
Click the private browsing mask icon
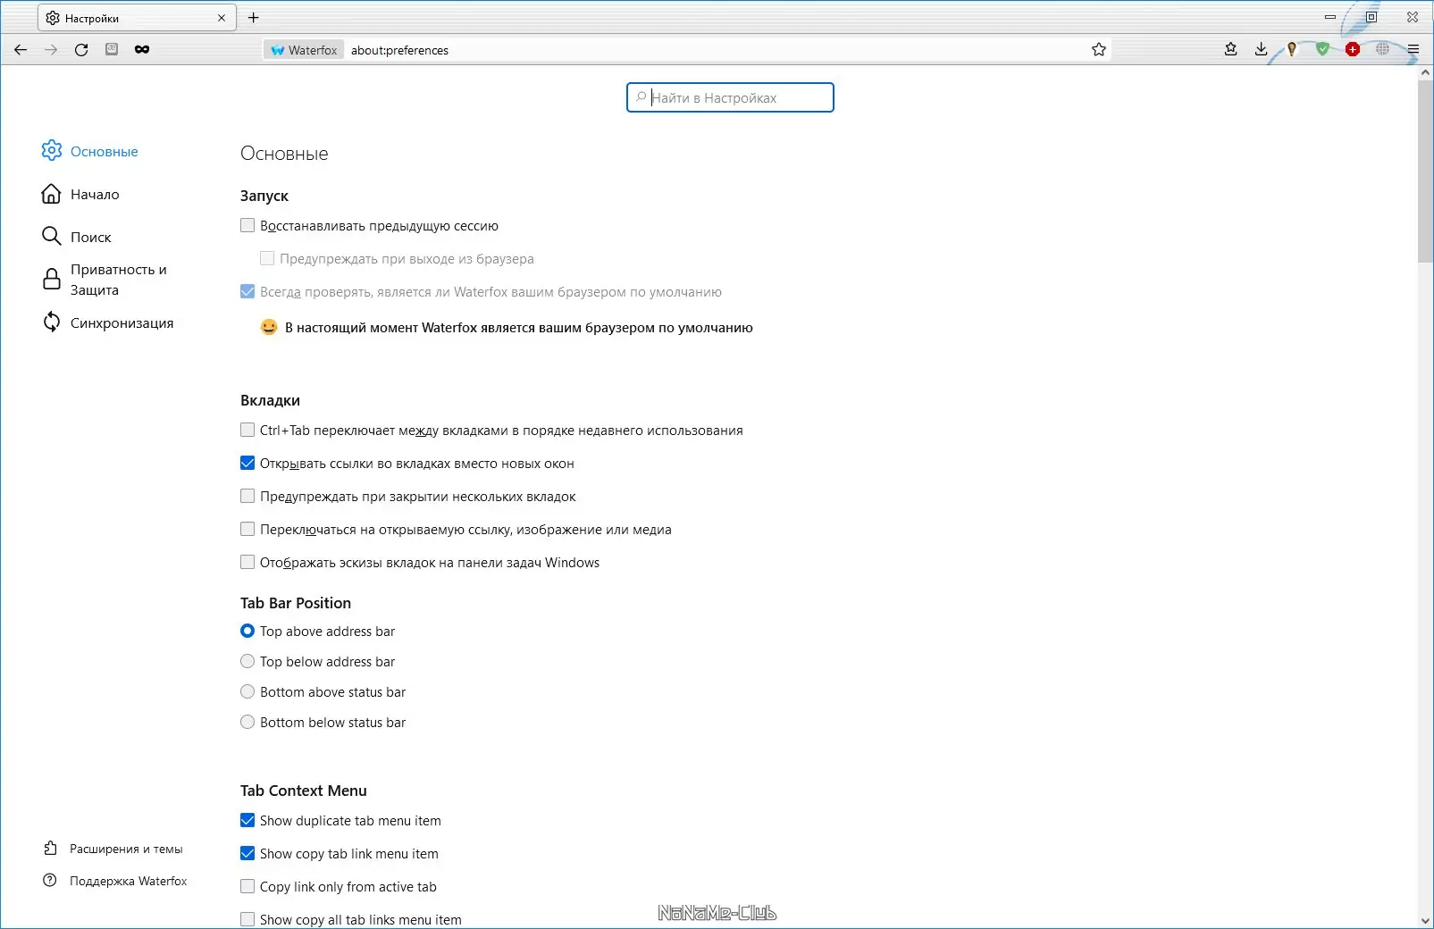point(142,49)
